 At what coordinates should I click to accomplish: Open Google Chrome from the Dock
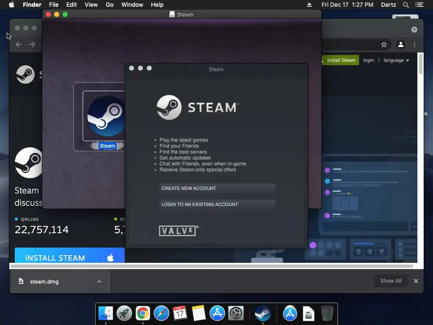pyautogui.click(x=143, y=313)
